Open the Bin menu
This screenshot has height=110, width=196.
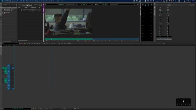pos(24,1)
